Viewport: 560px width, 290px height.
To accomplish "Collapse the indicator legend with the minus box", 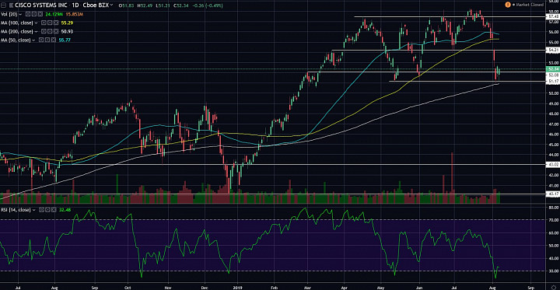I will tap(4, 5).
